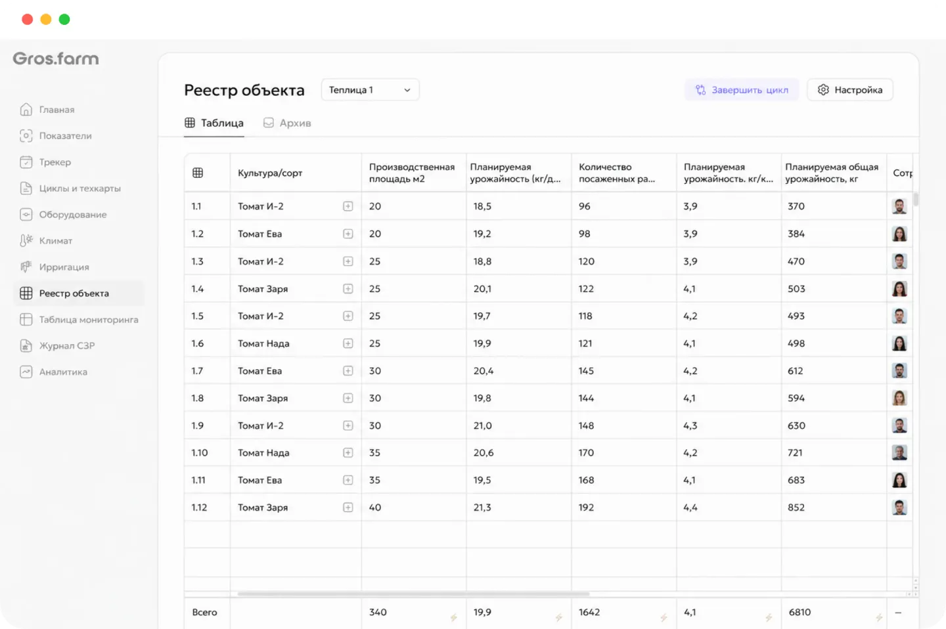The width and height of the screenshot is (946, 629).
Task: Click the lightning icon beside total 6810
Action: (x=878, y=617)
